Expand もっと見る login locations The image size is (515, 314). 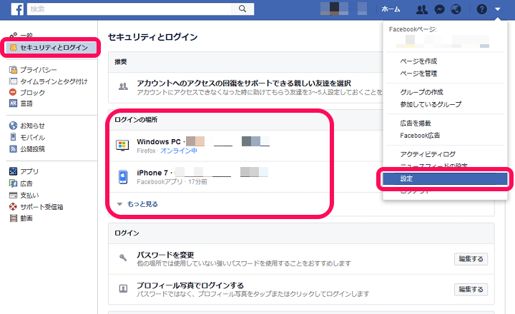[x=142, y=204]
